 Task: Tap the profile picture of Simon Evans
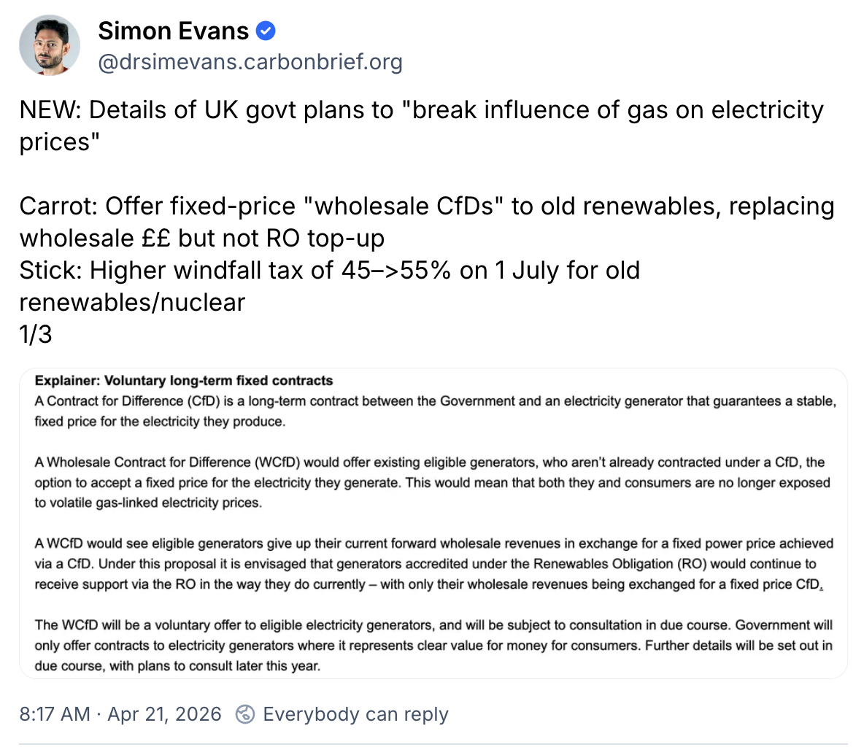point(50,45)
